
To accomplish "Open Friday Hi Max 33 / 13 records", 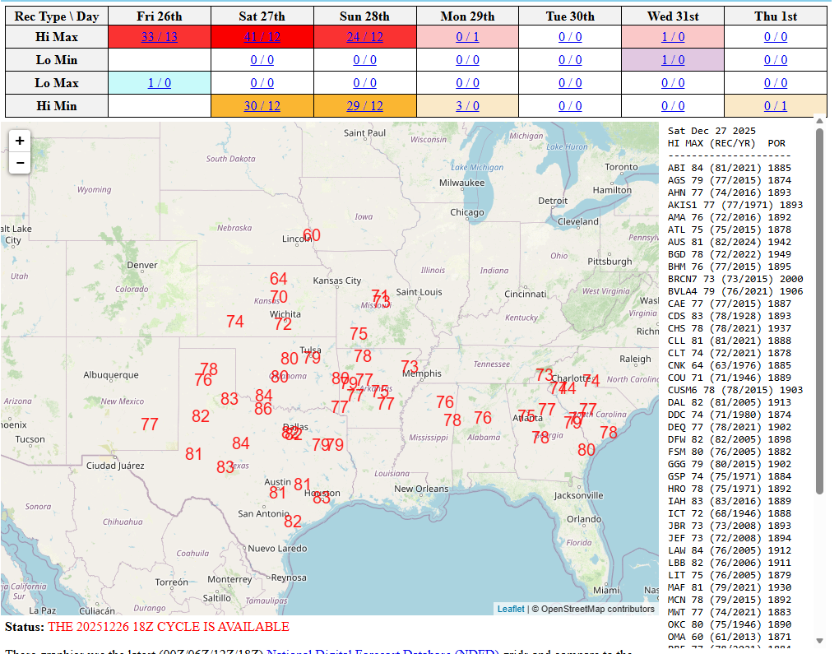I will (x=159, y=37).
